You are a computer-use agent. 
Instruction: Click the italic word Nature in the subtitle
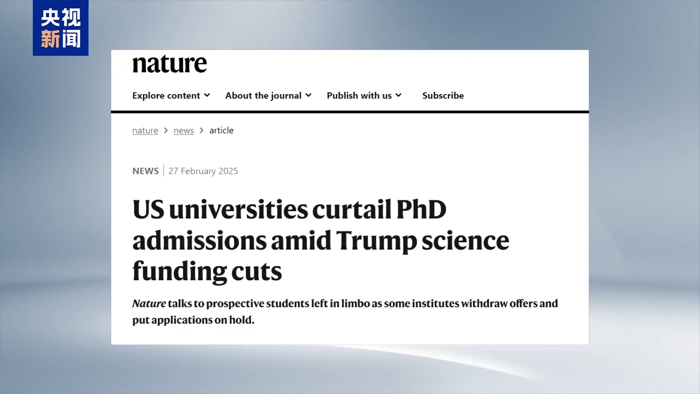(x=149, y=304)
